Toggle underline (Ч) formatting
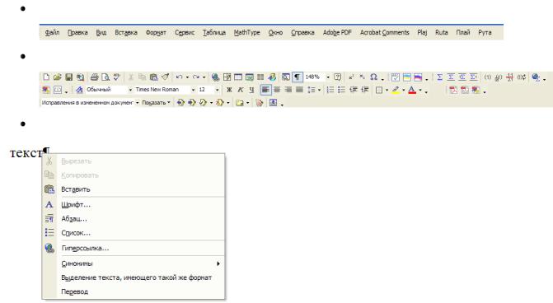The height and width of the screenshot is (303, 553). [251, 90]
